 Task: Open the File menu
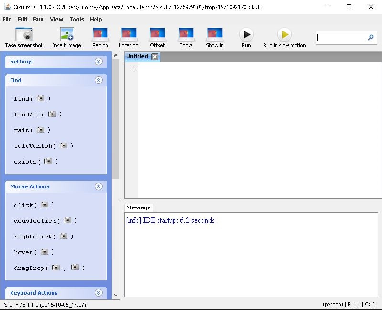click(7, 20)
